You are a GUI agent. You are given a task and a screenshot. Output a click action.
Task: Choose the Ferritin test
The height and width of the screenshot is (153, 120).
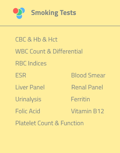[80, 99]
